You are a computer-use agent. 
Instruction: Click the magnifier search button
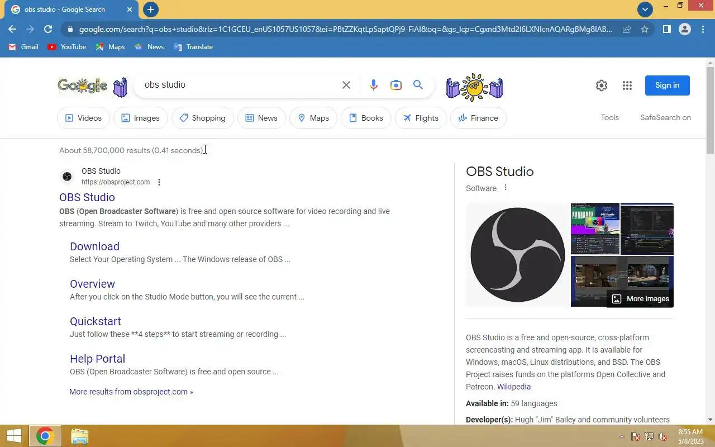click(x=418, y=85)
